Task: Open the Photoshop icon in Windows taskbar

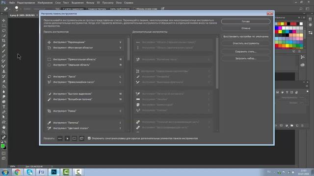Action: [54, 172]
